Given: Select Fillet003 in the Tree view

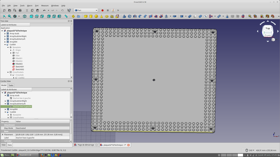Looking at the screenshot, I should coord(19,64).
